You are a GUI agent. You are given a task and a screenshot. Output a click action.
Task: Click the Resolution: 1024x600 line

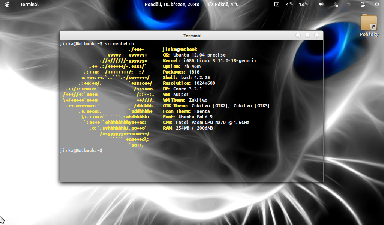click(189, 83)
